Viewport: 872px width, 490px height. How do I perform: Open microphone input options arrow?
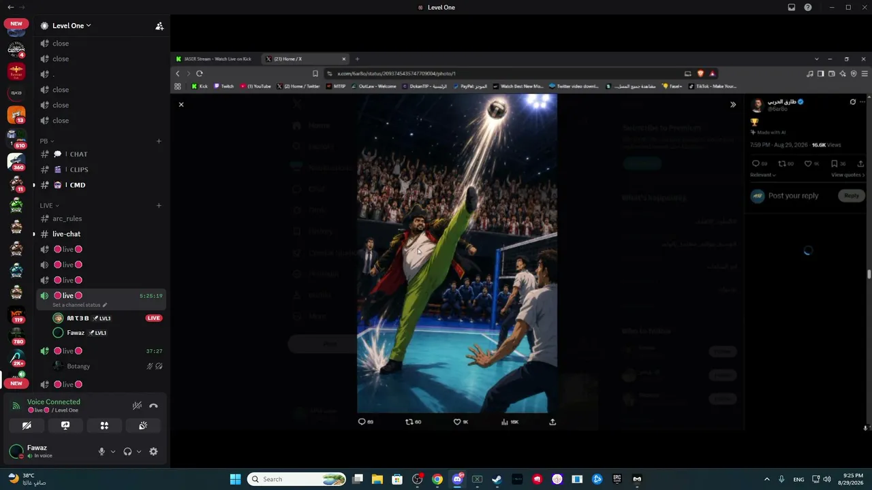click(x=113, y=451)
